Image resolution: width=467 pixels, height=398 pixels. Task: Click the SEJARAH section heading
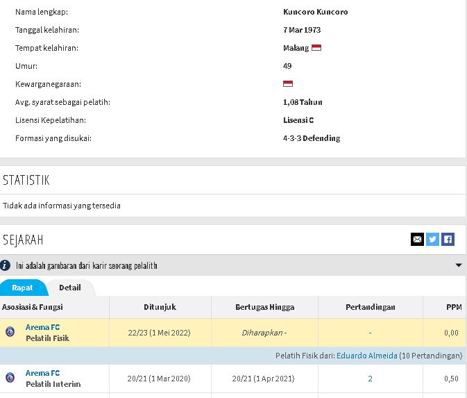click(x=23, y=240)
